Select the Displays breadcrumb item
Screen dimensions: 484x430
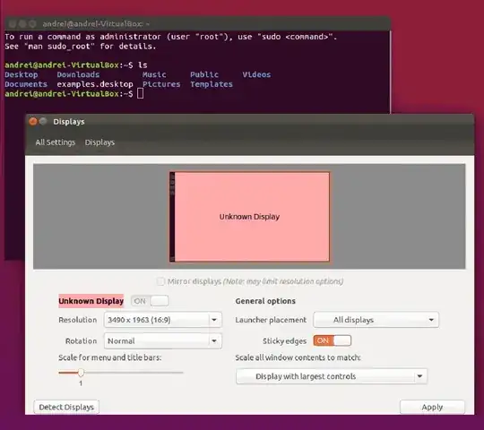99,142
